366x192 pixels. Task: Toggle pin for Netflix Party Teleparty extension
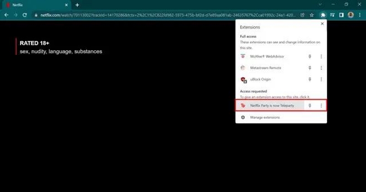pos(310,106)
